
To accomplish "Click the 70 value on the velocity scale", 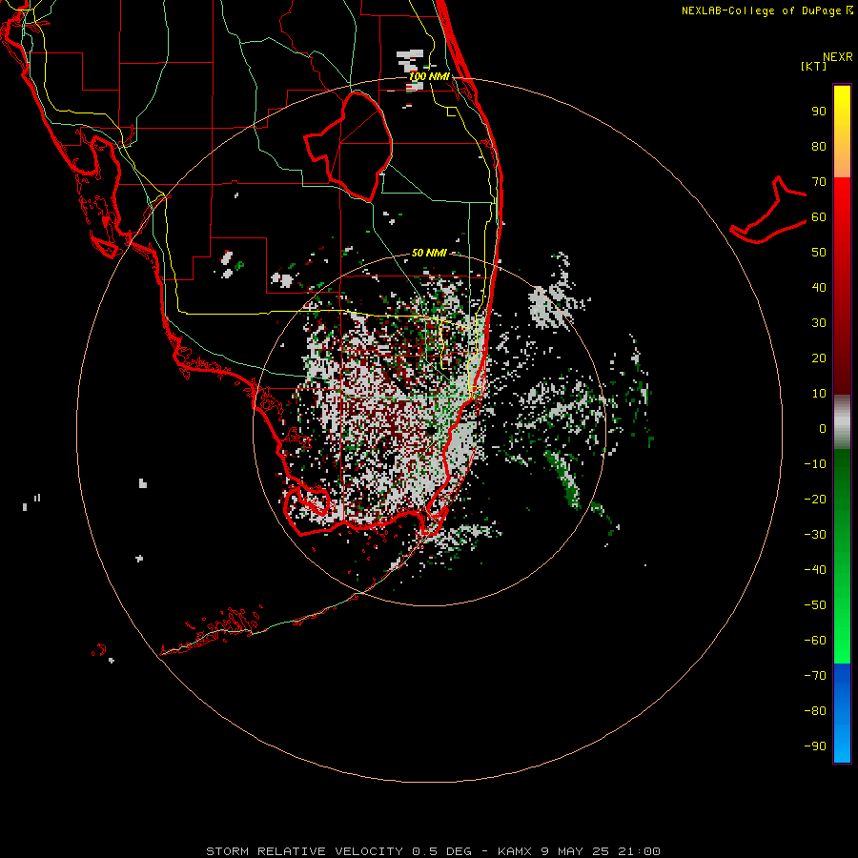I will [819, 182].
